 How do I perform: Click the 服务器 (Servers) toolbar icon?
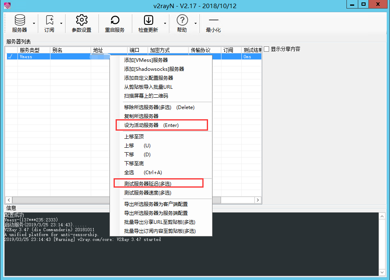(19, 20)
